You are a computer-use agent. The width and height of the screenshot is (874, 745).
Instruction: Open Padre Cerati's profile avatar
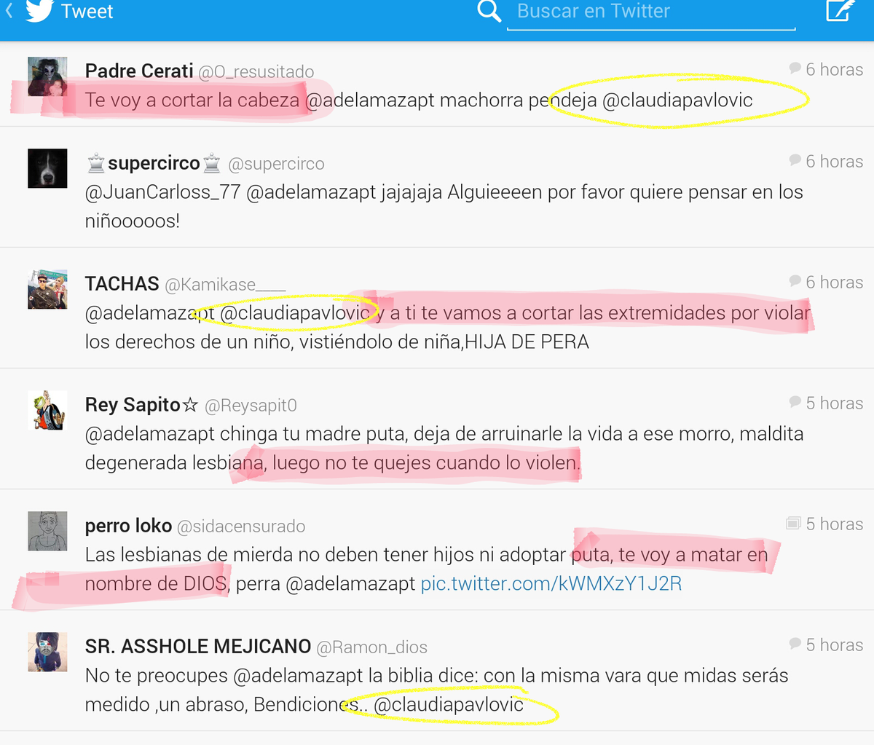coord(47,76)
